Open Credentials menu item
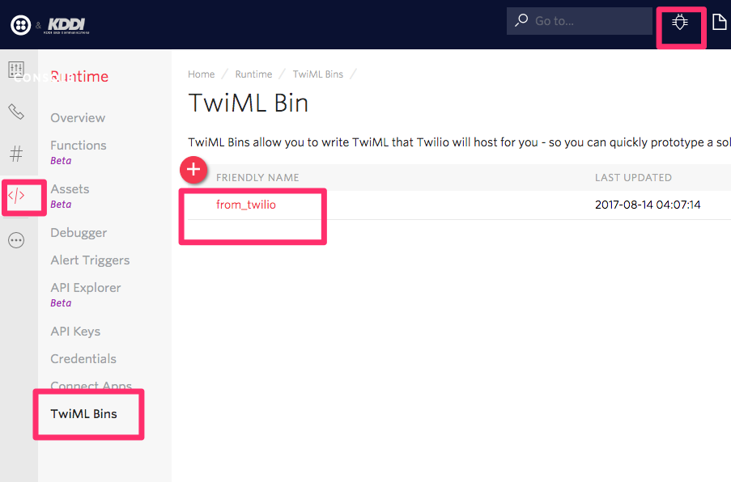 pos(83,359)
